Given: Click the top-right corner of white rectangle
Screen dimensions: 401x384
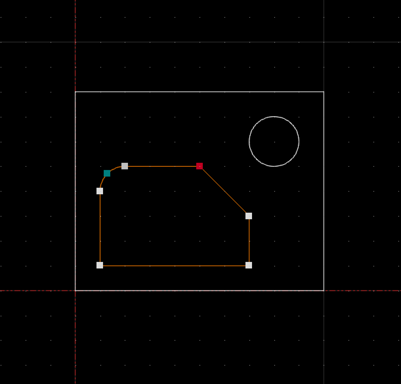Looking at the screenshot, I should pyautogui.click(x=324, y=92).
